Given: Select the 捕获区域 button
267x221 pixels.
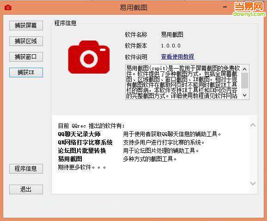Looking at the screenshot, I should [x=26, y=41].
